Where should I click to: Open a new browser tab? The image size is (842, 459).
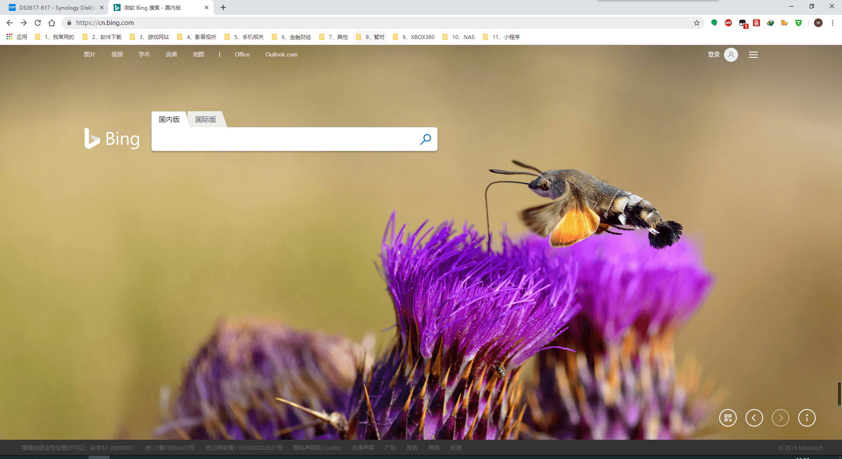(x=223, y=7)
